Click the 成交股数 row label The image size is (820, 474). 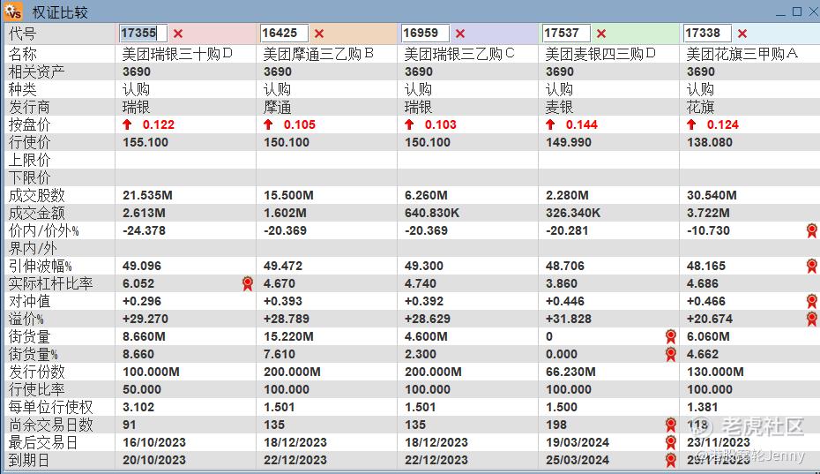(37, 195)
